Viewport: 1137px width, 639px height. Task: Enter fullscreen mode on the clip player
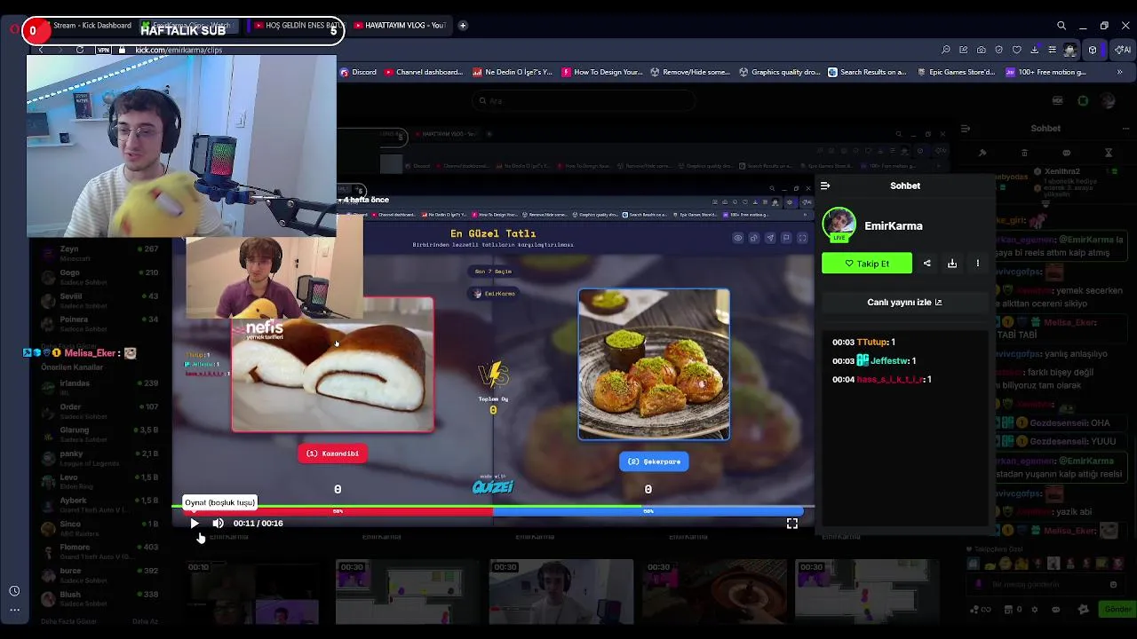[x=792, y=524]
